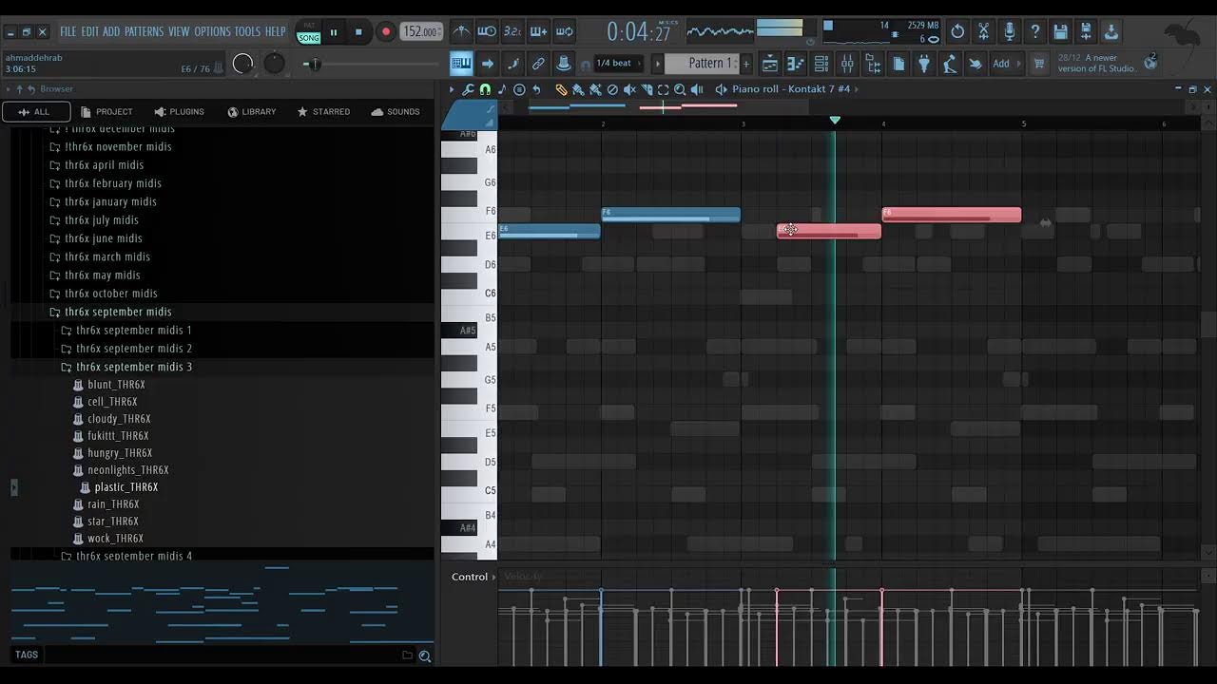The height and width of the screenshot is (684, 1217).
Task: Open the OPTIONS menu
Action: pyautogui.click(x=213, y=31)
